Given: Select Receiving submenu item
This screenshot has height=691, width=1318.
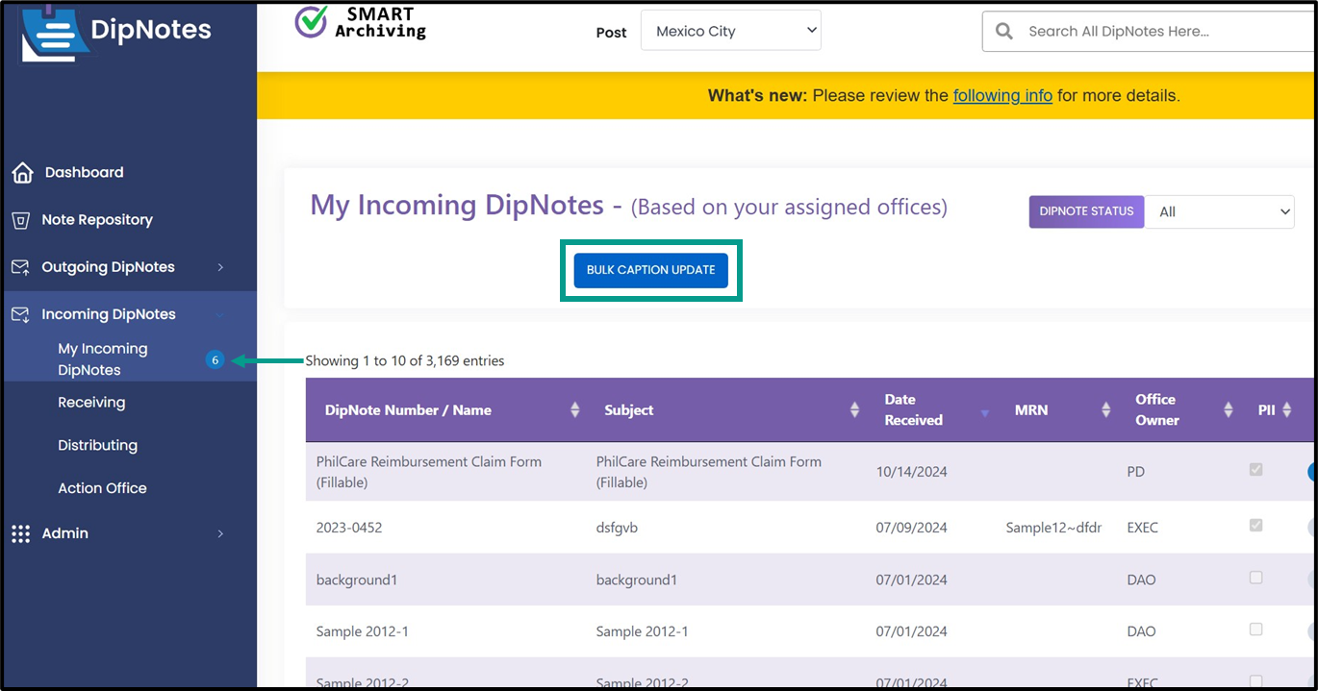Looking at the screenshot, I should [x=91, y=403].
